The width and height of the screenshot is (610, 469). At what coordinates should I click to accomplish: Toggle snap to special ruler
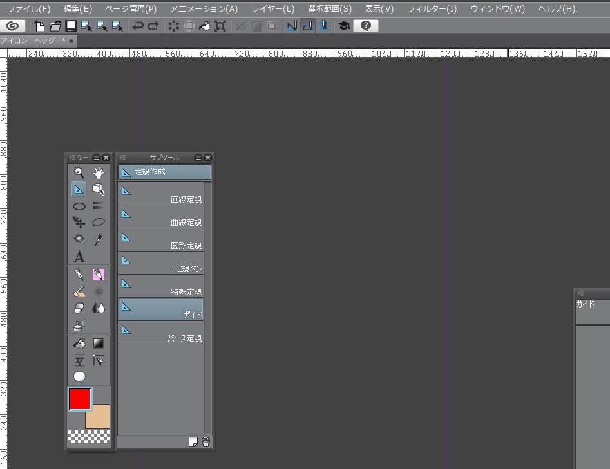click(x=307, y=26)
